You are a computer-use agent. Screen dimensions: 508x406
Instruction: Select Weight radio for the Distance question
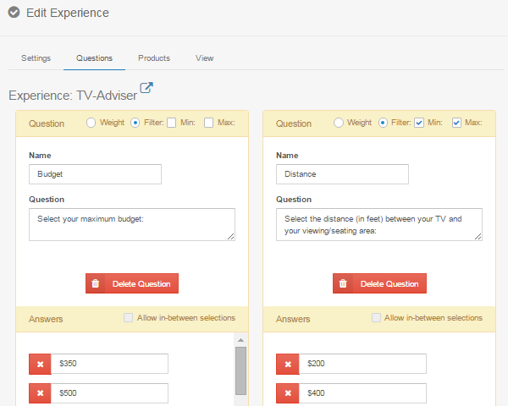(338, 123)
